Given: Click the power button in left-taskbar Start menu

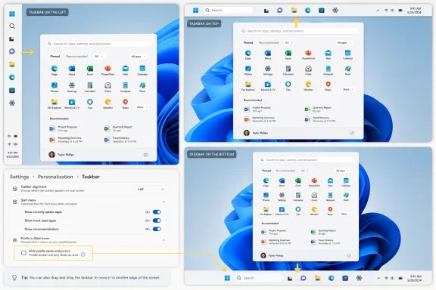Looking at the screenshot, I should coord(145,155).
